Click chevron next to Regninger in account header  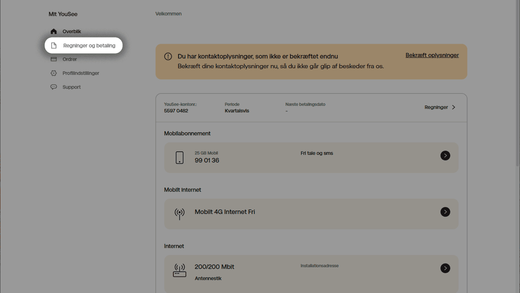click(x=454, y=107)
